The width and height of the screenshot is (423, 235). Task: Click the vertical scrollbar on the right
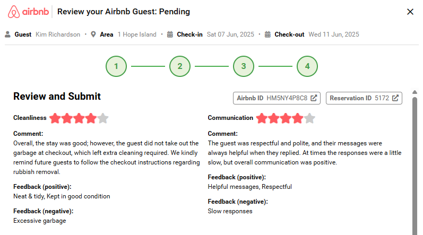[415, 159]
